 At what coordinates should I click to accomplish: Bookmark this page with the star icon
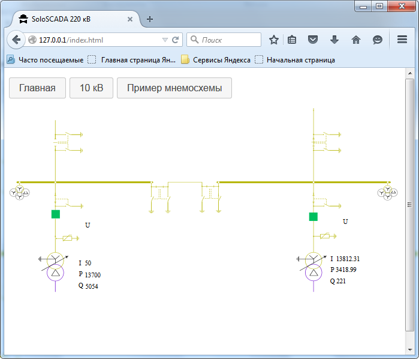click(x=273, y=40)
